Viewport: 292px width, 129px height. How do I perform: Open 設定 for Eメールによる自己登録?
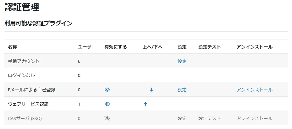[182, 90]
